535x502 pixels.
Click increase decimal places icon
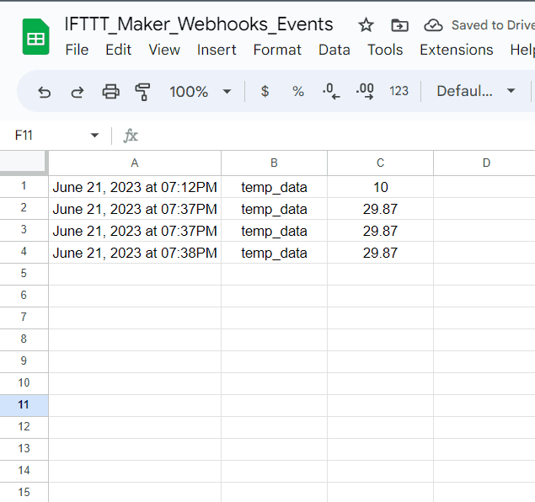pos(365,91)
